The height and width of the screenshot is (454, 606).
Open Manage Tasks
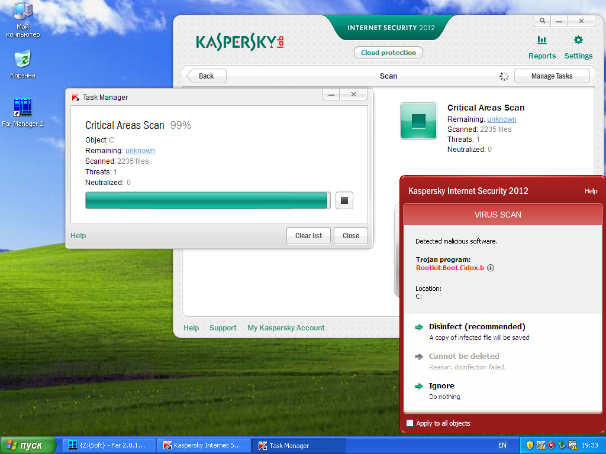tap(552, 76)
